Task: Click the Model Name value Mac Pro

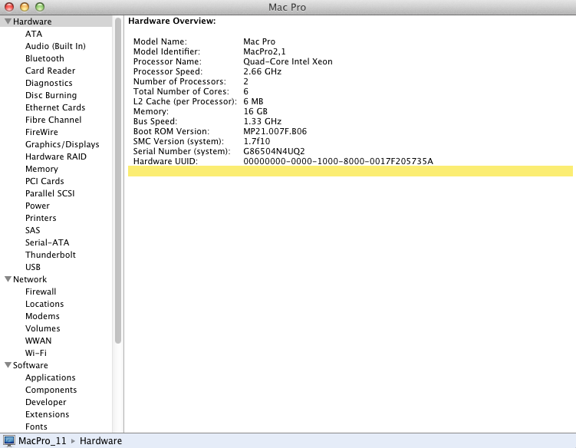Action: (259, 41)
